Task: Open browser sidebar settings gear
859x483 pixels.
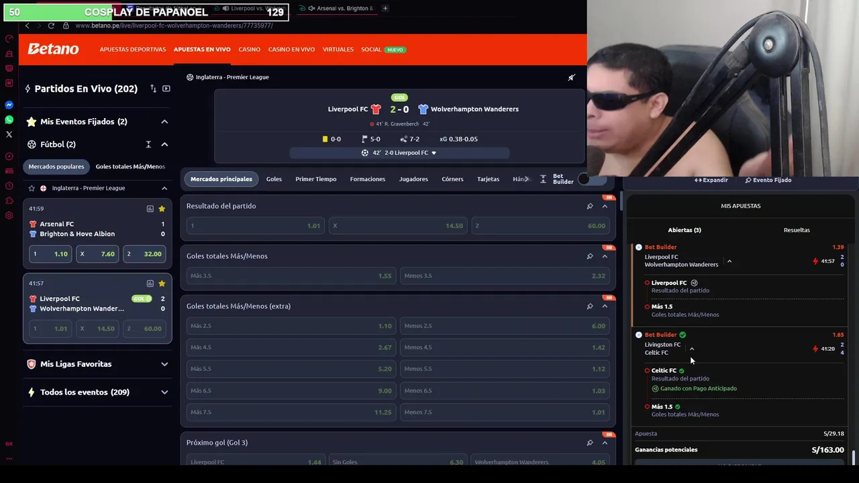Action: click(x=9, y=215)
